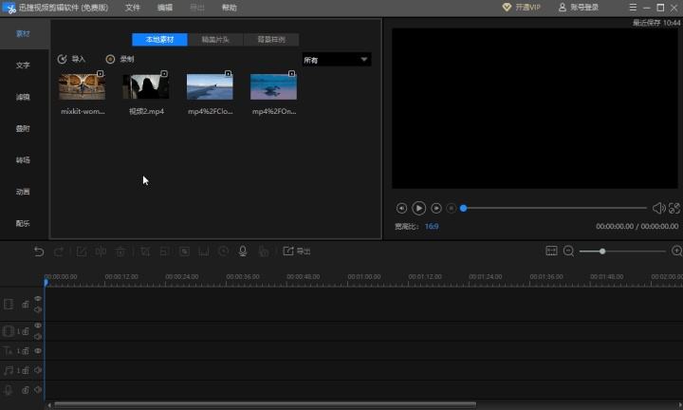The width and height of the screenshot is (683, 410).
Task: Lock the voiceover microphone track
Action: (x=26, y=390)
